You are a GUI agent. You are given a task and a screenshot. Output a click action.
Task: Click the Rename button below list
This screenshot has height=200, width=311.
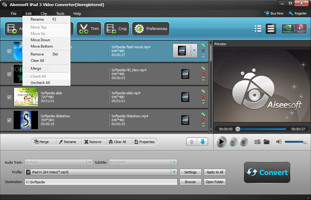tap(68, 142)
